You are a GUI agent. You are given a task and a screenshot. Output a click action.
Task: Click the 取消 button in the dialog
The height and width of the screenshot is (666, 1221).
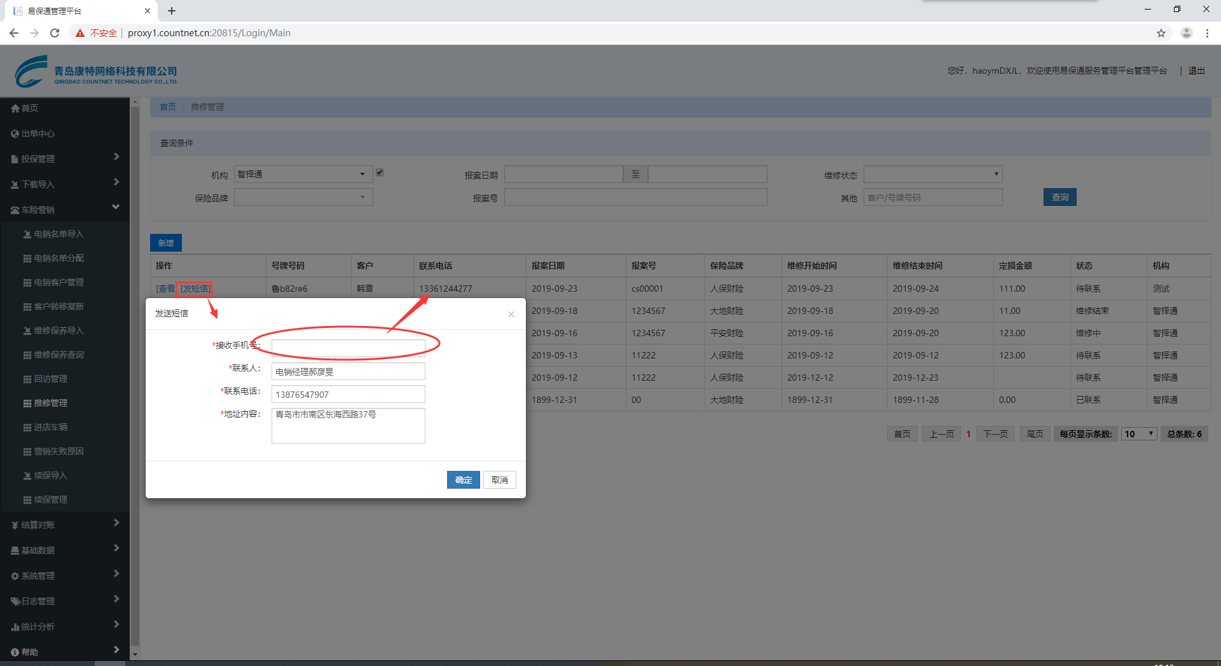pos(499,480)
